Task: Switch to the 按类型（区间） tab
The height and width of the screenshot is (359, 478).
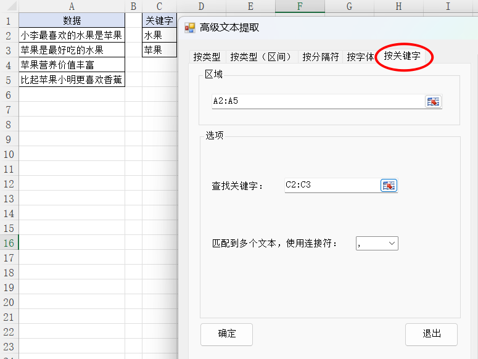Action: click(262, 57)
